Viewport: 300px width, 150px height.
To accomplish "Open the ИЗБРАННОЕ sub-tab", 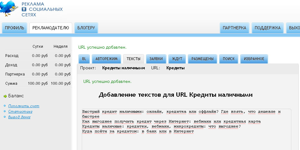I will pyautogui.click(x=254, y=59).
